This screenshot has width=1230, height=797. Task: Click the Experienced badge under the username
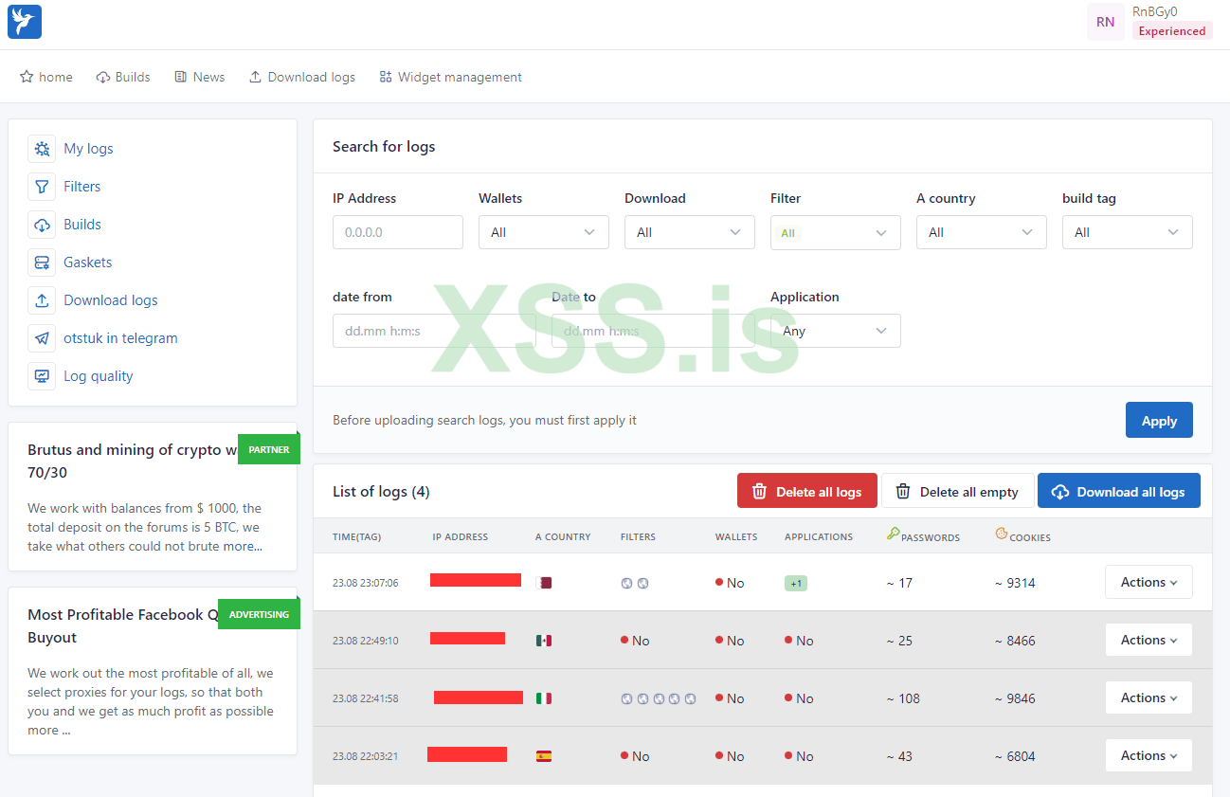[x=1172, y=31]
